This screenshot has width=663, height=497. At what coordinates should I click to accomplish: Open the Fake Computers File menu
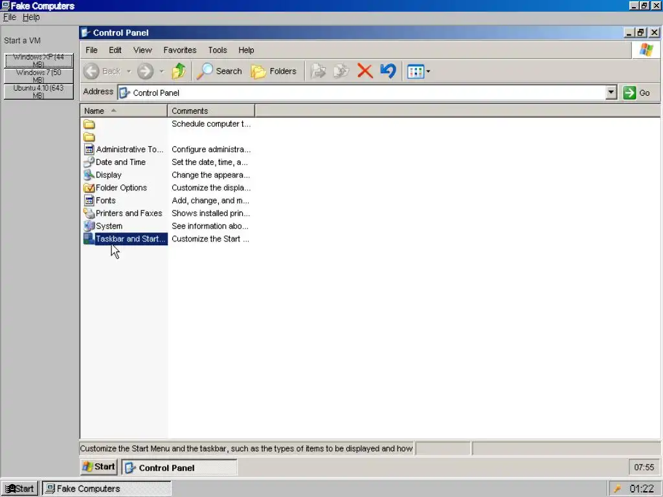pyautogui.click(x=9, y=17)
